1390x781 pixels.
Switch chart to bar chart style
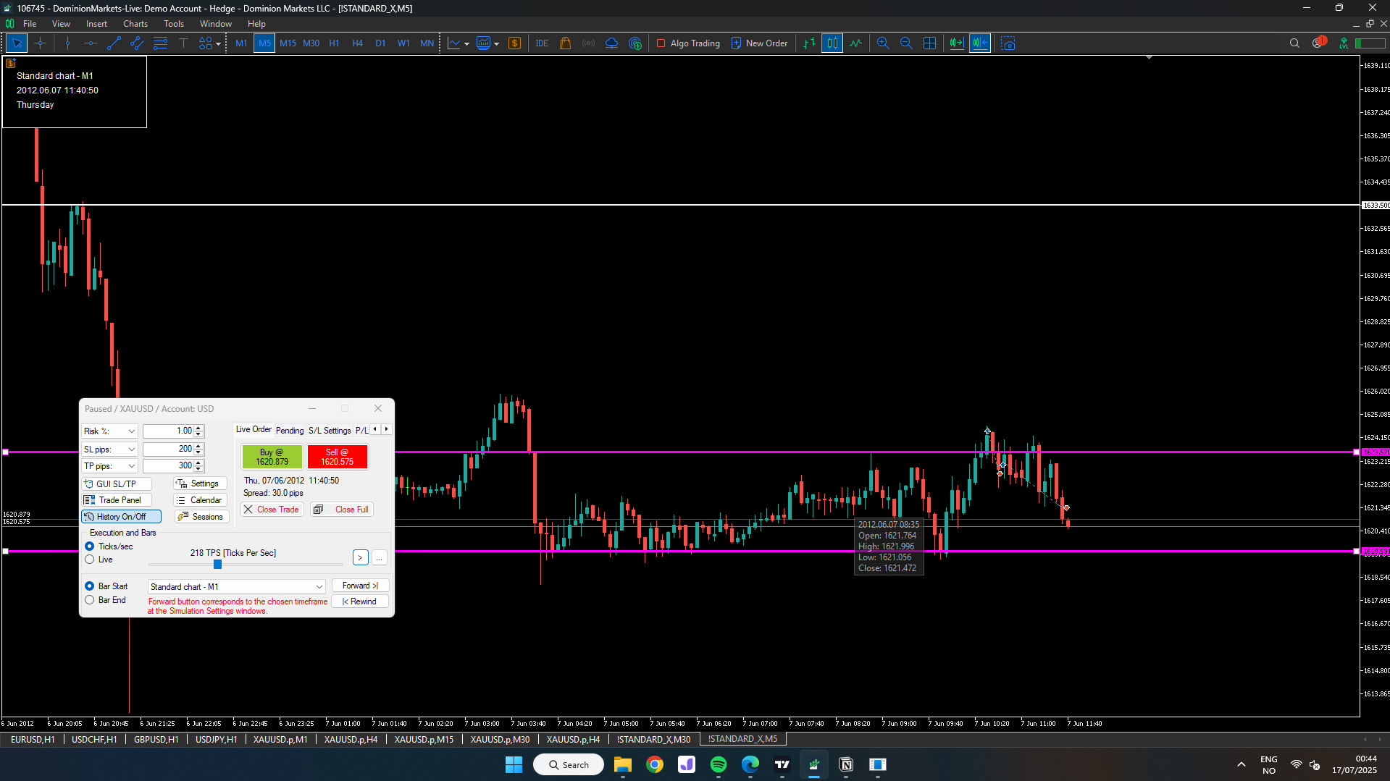coord(809,43)
